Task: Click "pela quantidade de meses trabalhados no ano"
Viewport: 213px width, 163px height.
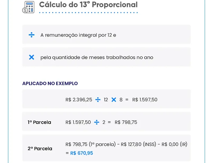Action: (x=97, y=57)
